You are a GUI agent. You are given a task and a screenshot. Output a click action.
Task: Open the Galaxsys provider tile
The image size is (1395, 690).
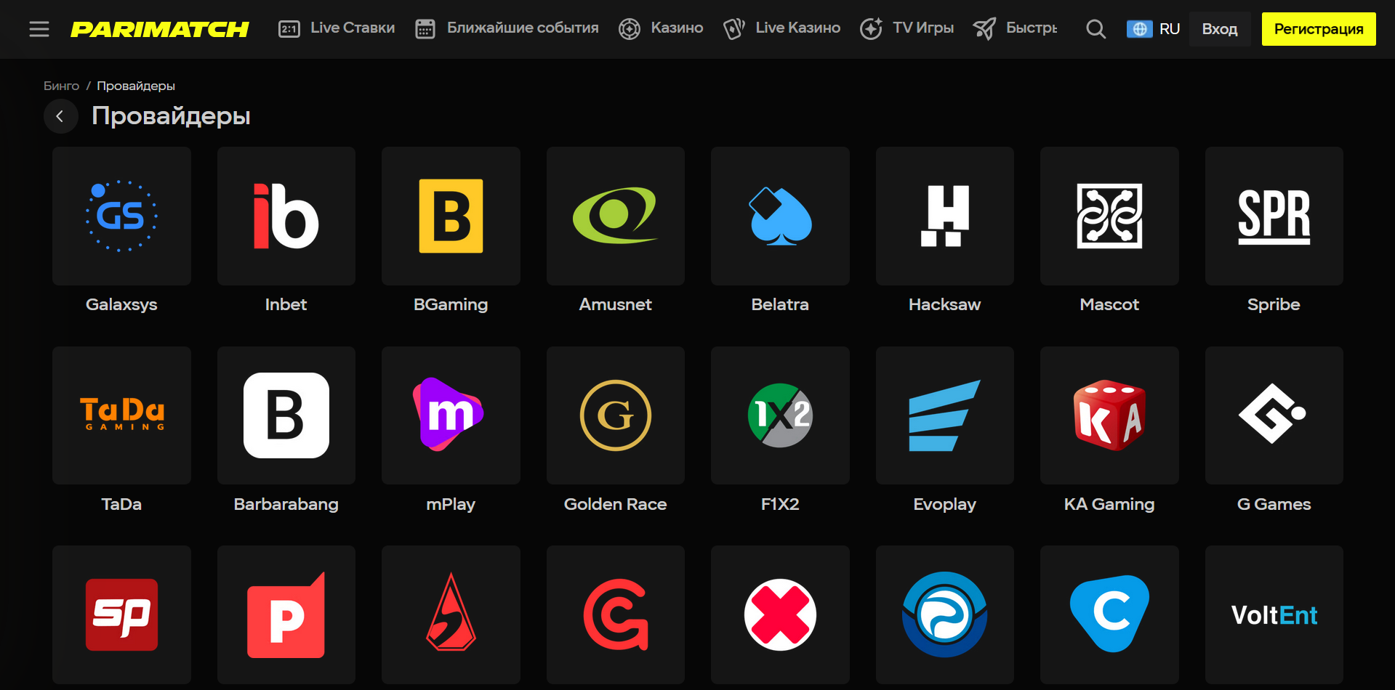click(121, 216)
